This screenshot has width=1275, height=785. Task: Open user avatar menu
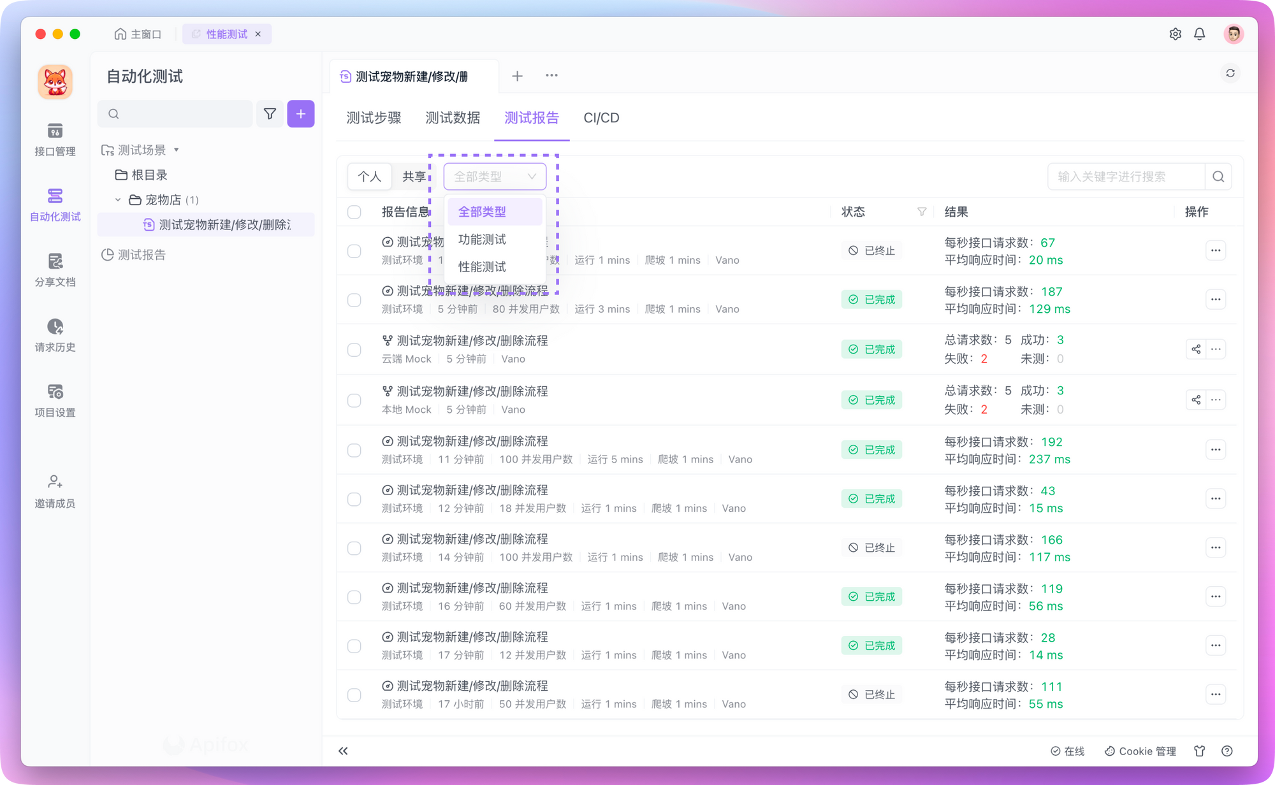click(1234, 34)
